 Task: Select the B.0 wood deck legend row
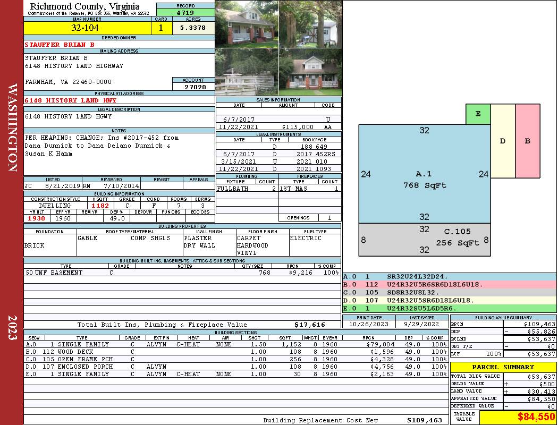click(449, 284)
